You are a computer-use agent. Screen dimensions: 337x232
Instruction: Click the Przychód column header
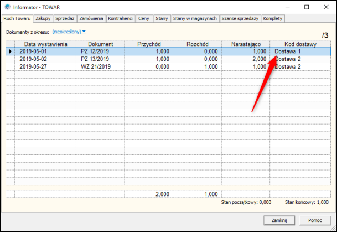[x=149, y=44]
